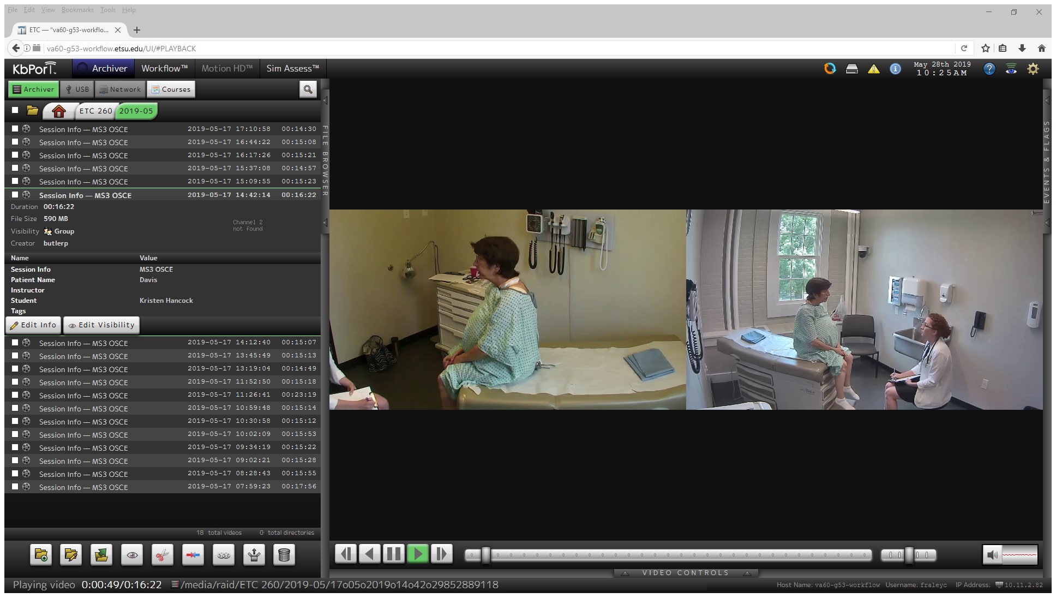1056x598 pixels.
Task: Open the Courses tab
Action: pyautogui.click(x=171, y=89)
